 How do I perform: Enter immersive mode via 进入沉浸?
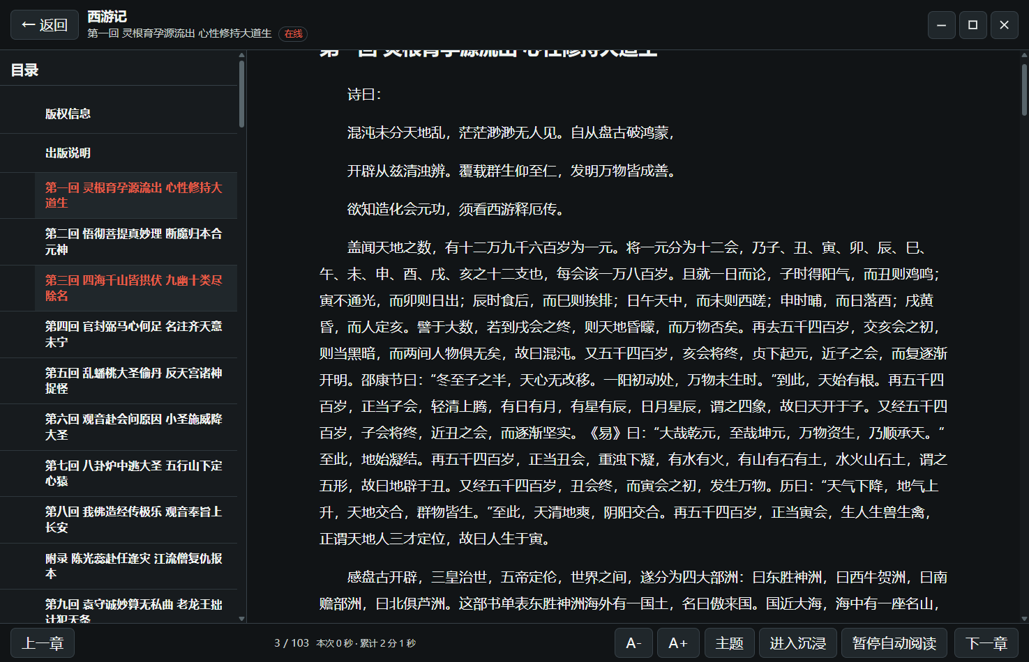pos(797,642)
